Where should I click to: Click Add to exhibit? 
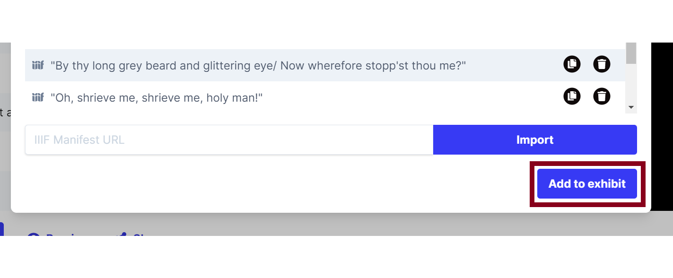pos(587,183)
